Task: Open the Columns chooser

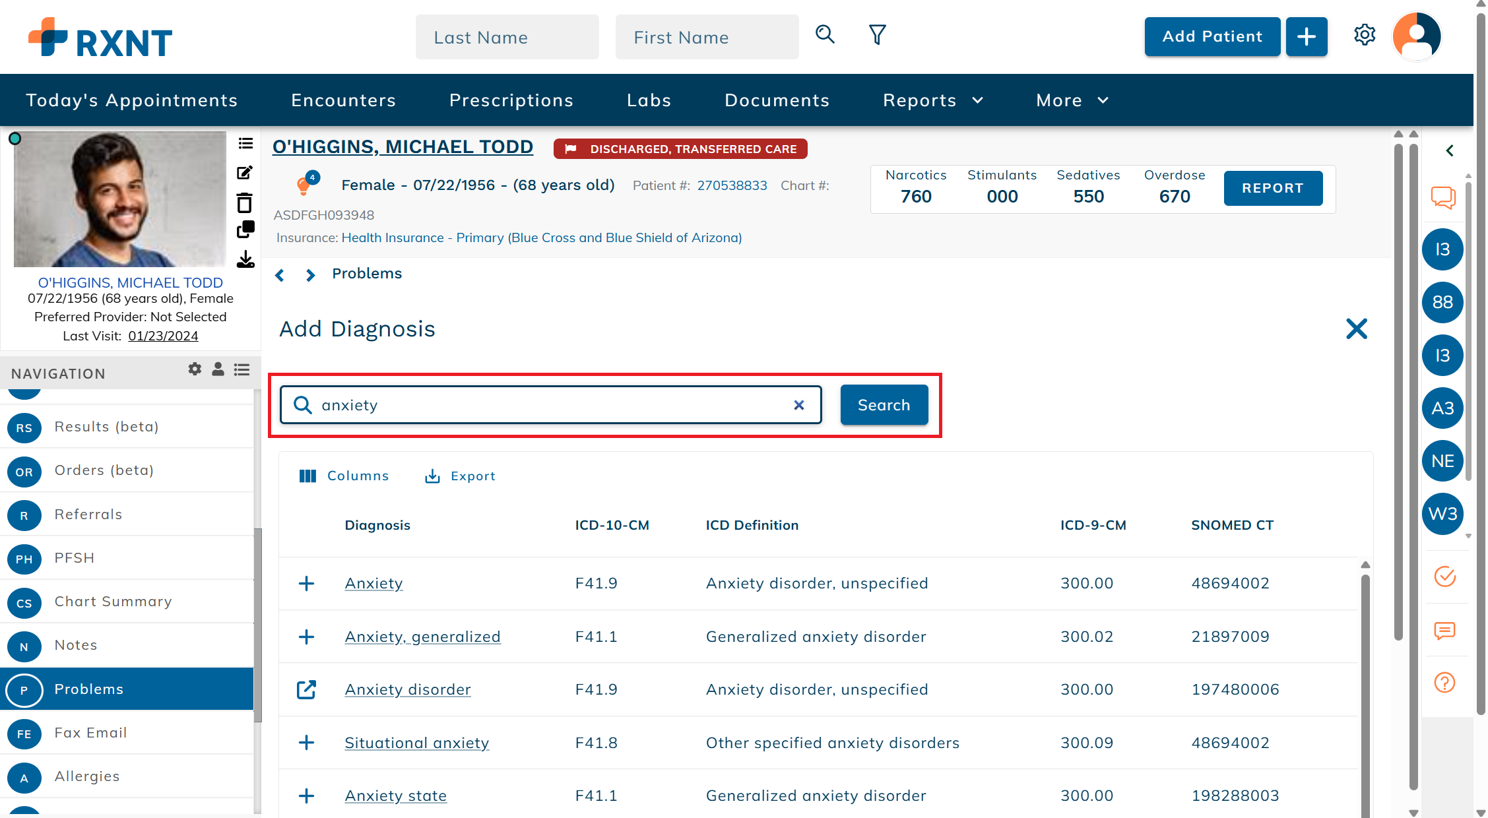Action: click(x=344, y=476)
